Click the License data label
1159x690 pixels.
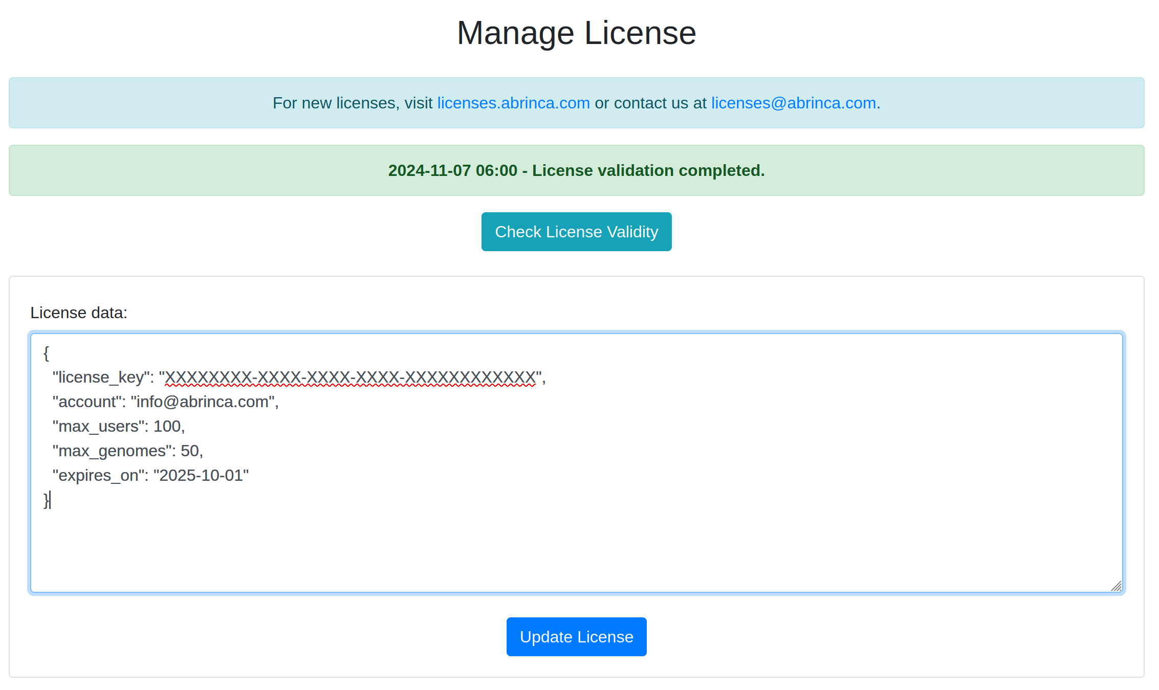[79, 313]
